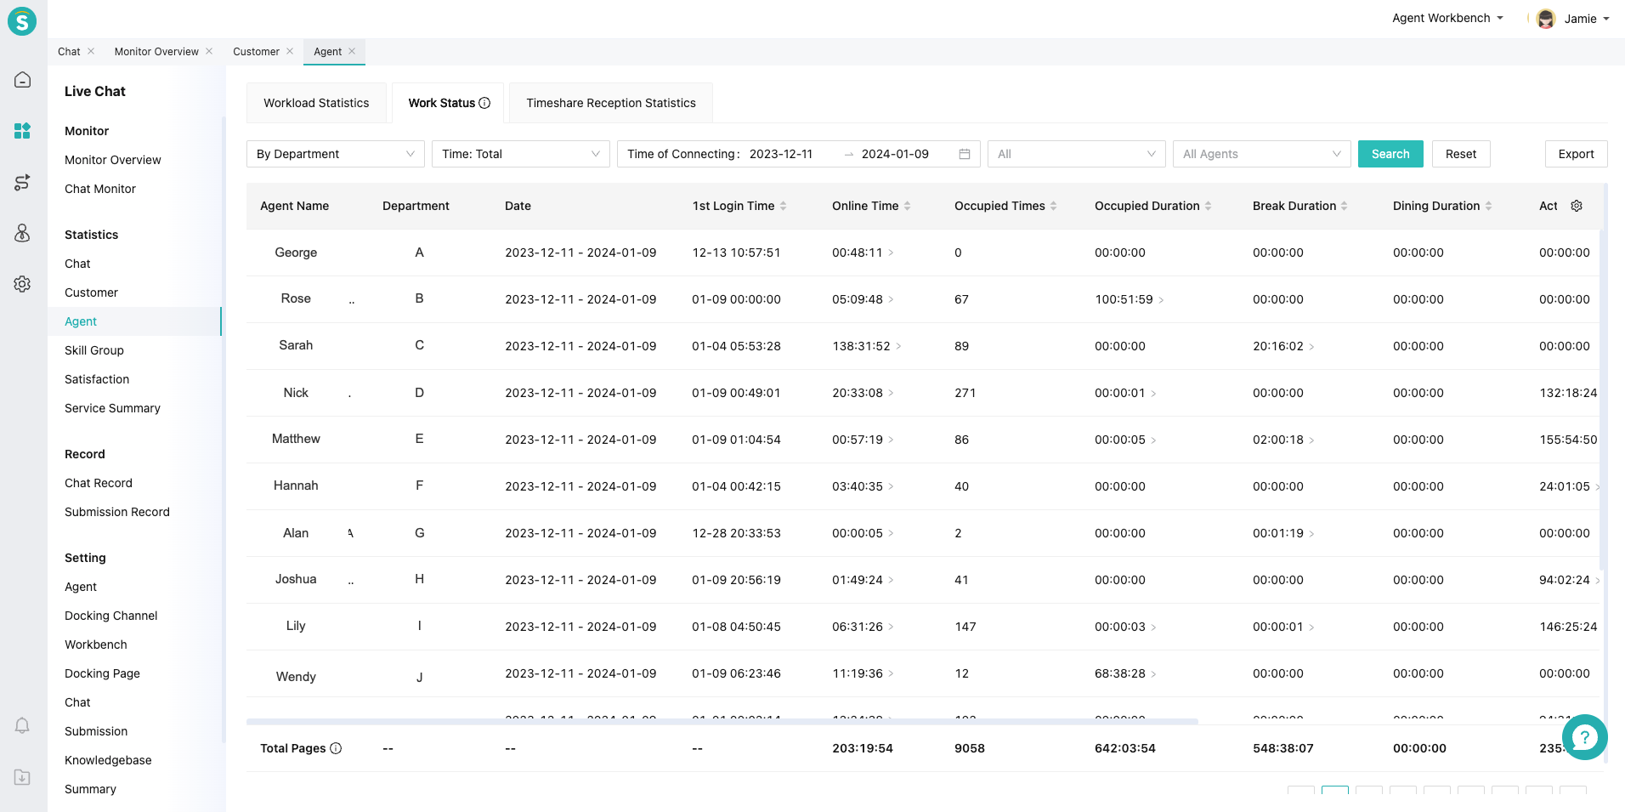The width and height of the screenshot is (1625, 812).
Task: Open Satisfaction statistics
Action: point(97,379)
